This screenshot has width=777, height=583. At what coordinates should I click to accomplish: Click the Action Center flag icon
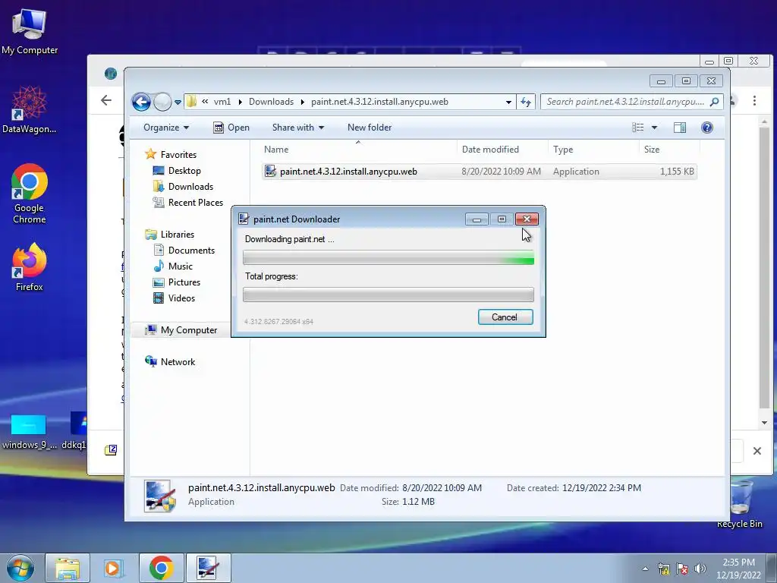pos(682,569)
